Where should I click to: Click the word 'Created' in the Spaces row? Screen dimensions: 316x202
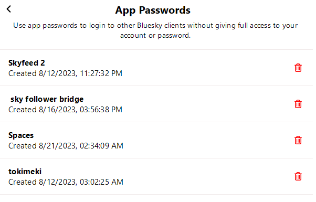[x=23, y=146]
